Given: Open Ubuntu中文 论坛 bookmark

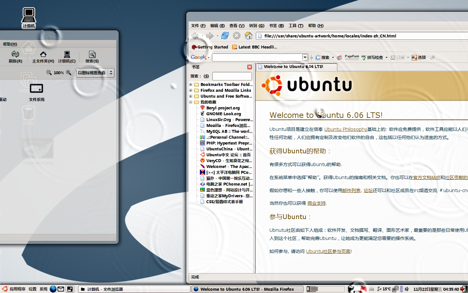Looking at the screenshot, I should click(x=226, y=155).
